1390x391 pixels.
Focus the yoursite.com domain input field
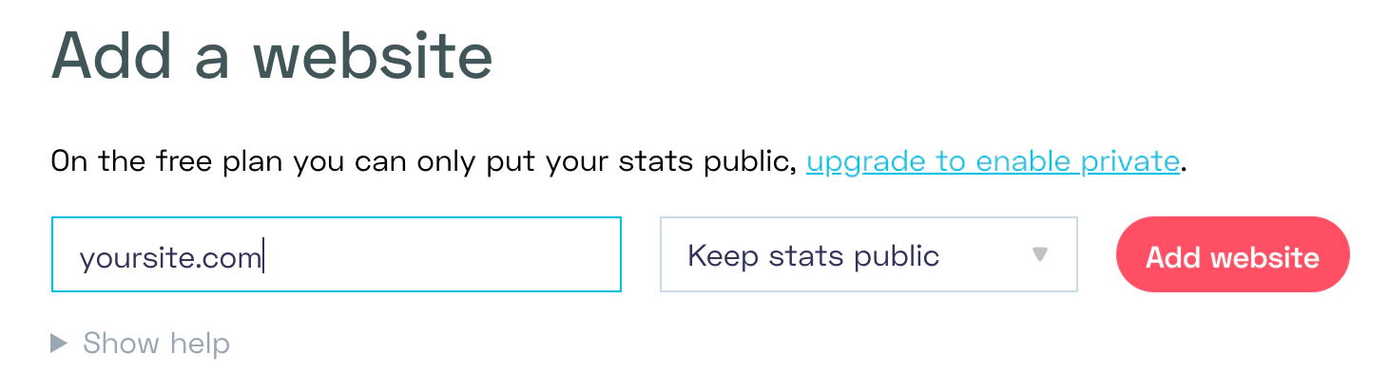pos(336,254)
